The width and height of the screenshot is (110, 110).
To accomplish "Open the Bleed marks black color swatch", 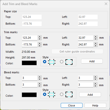I will click(29, 95).
